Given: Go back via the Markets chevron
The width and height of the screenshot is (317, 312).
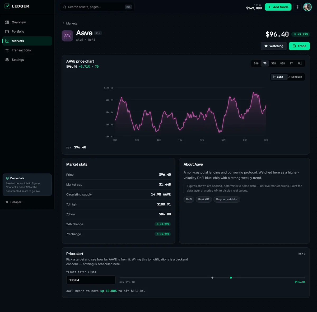Looking at the screenshot, I should pyautogui.click(x=63, y=24).
